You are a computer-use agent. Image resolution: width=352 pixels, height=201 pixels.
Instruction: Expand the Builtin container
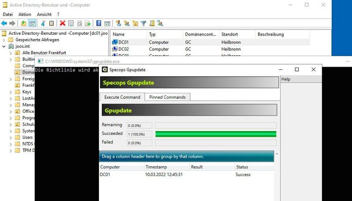[11, 60]
